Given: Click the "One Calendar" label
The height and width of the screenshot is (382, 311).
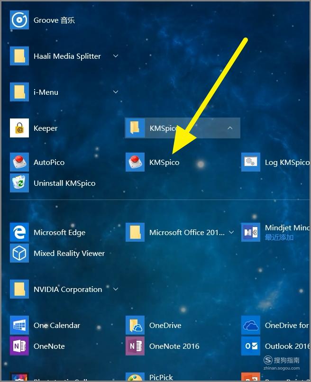Looking at the screenshot, I should pyautogui.click(x=57, y=326).
